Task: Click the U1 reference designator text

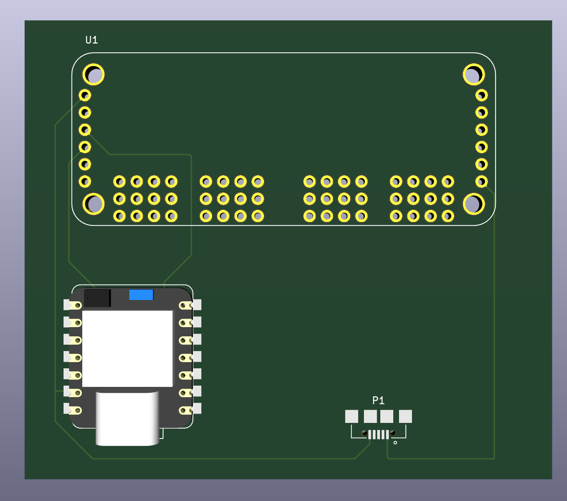Action: pos(91,39)
